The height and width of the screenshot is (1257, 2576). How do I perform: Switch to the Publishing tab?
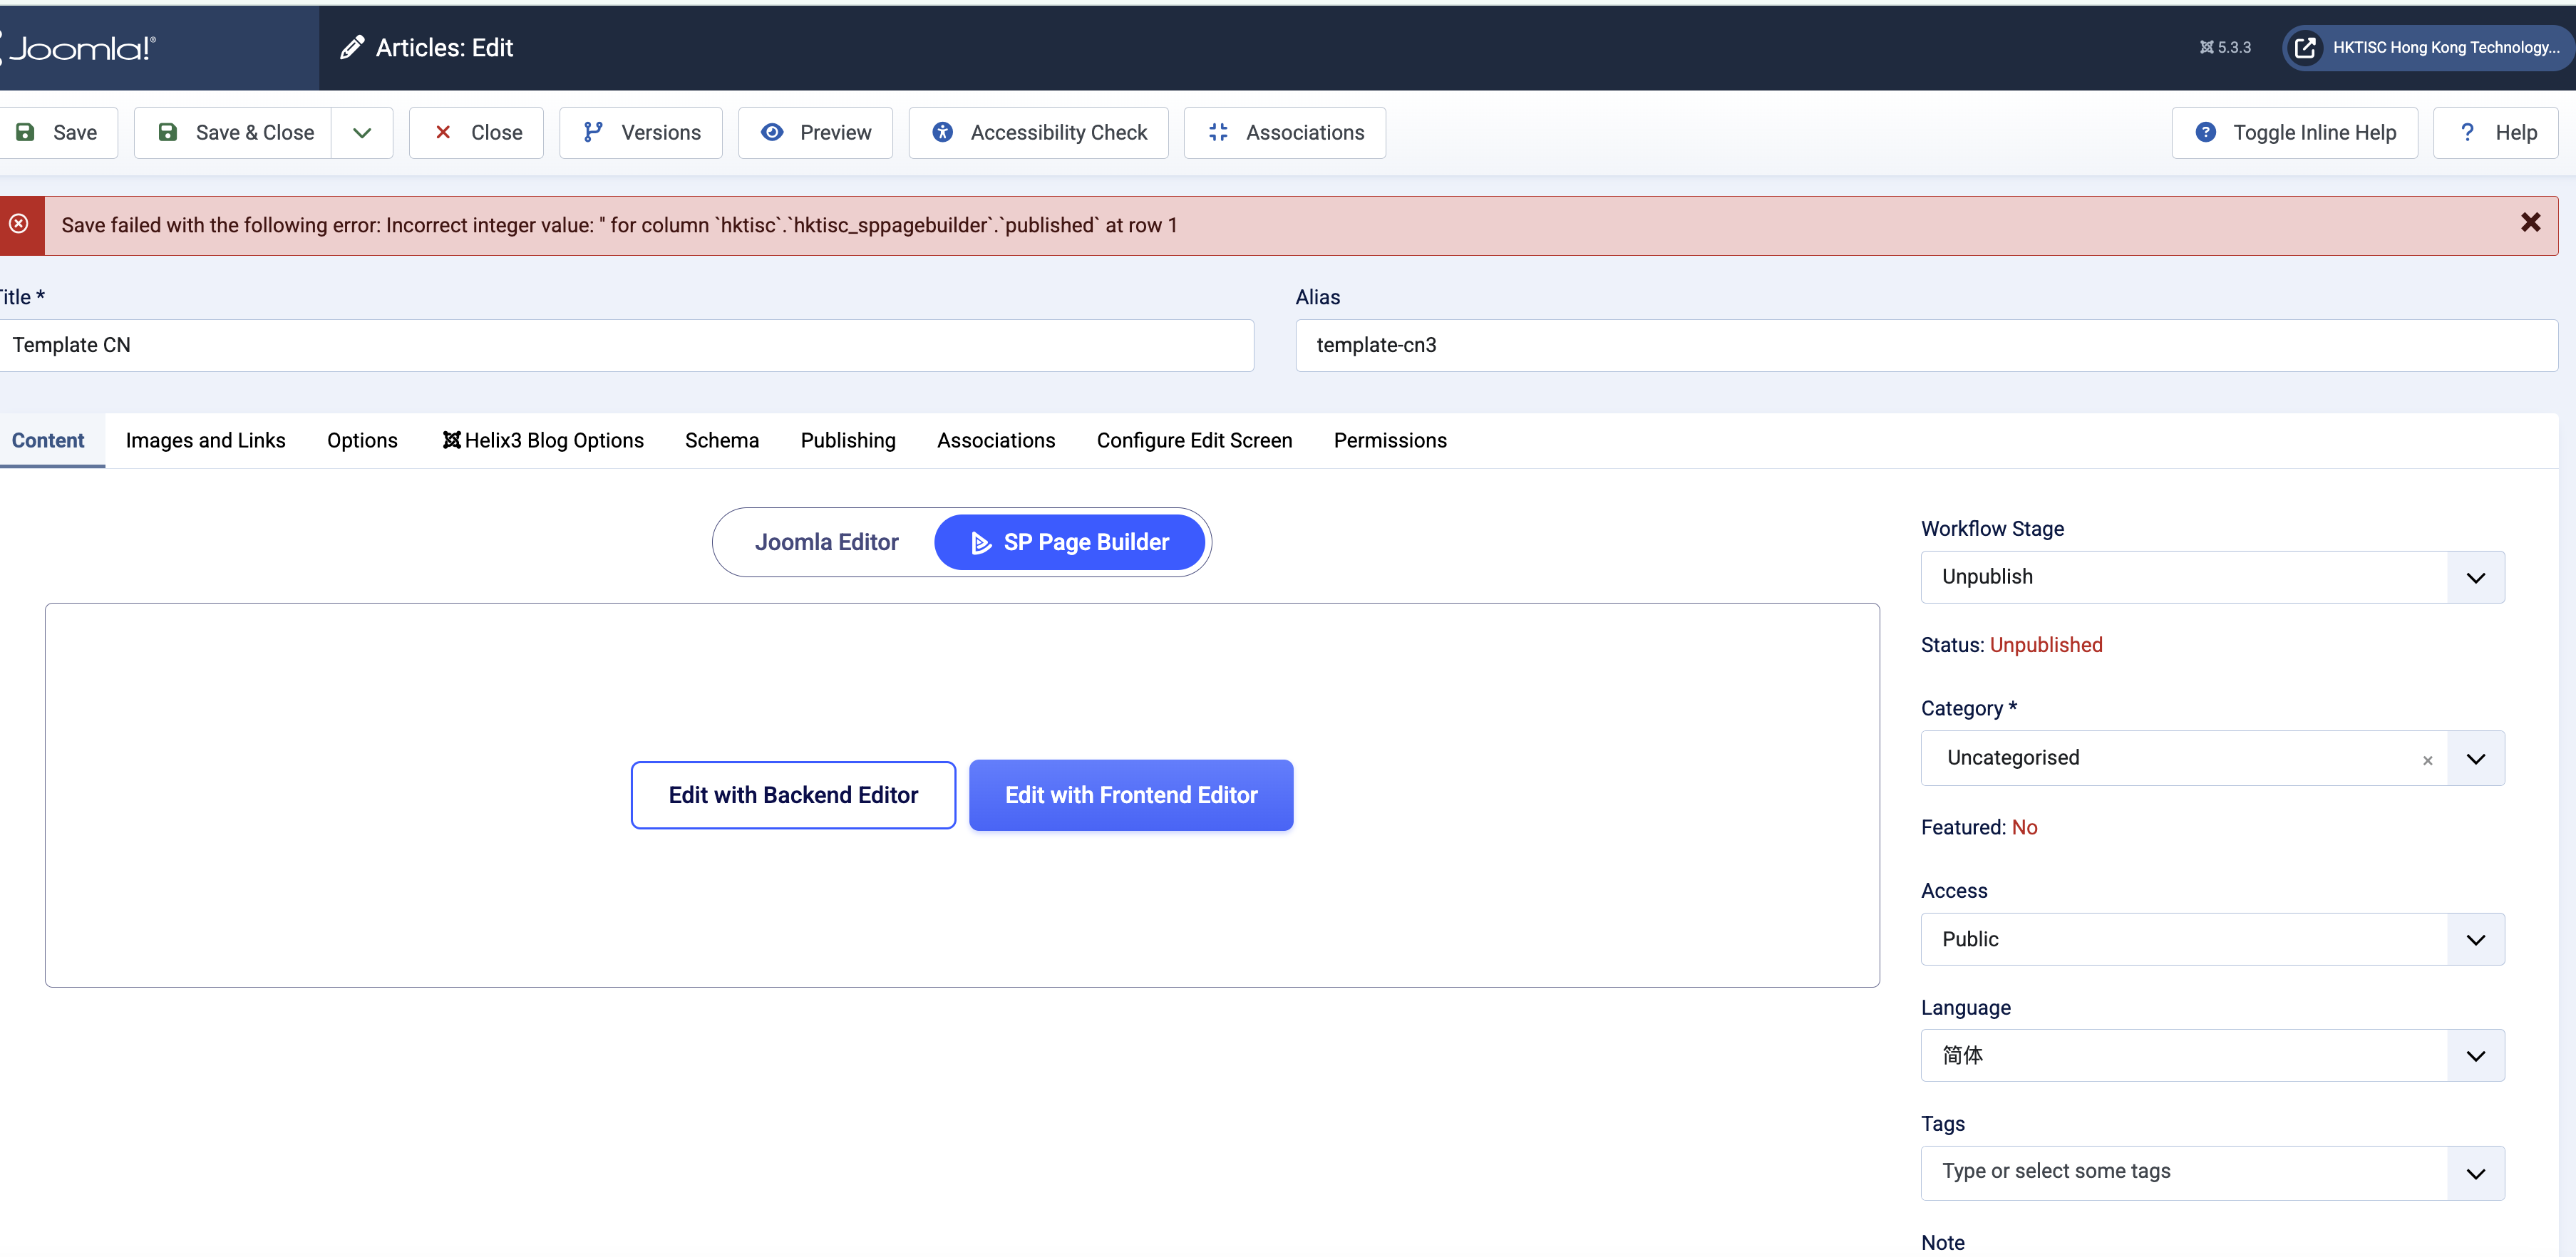click(847, 441)
